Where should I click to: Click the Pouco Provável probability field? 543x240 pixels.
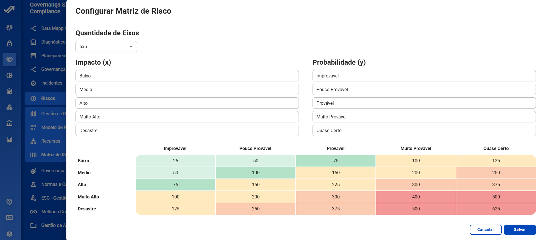424,89
